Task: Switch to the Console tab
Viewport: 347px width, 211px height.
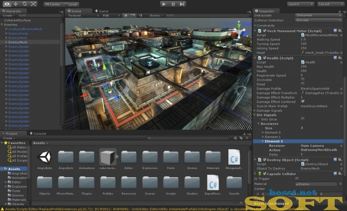Action: (38, 134)
